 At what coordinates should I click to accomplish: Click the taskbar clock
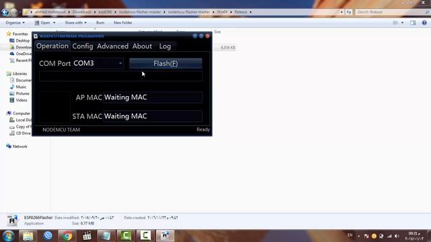414,236
